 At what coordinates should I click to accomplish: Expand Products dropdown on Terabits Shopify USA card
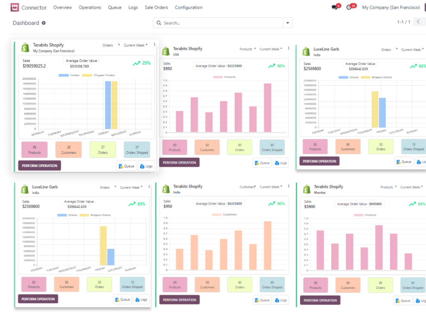248,49
